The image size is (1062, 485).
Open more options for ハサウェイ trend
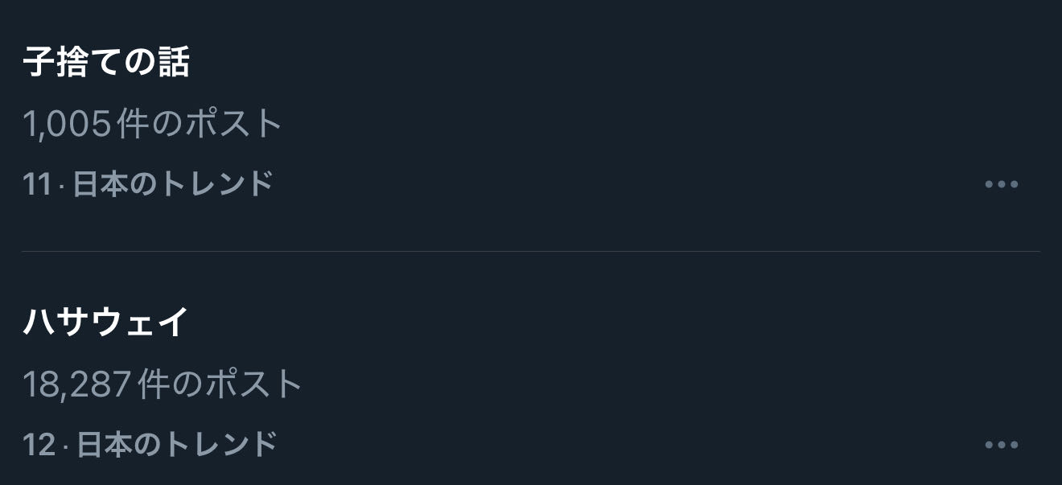[1002, 445]
